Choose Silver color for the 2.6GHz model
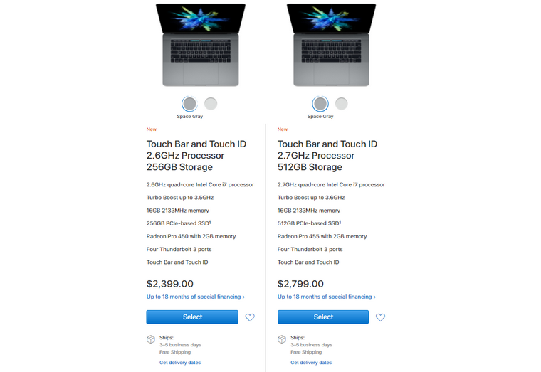541x372 pixels. tap(211, 104)
